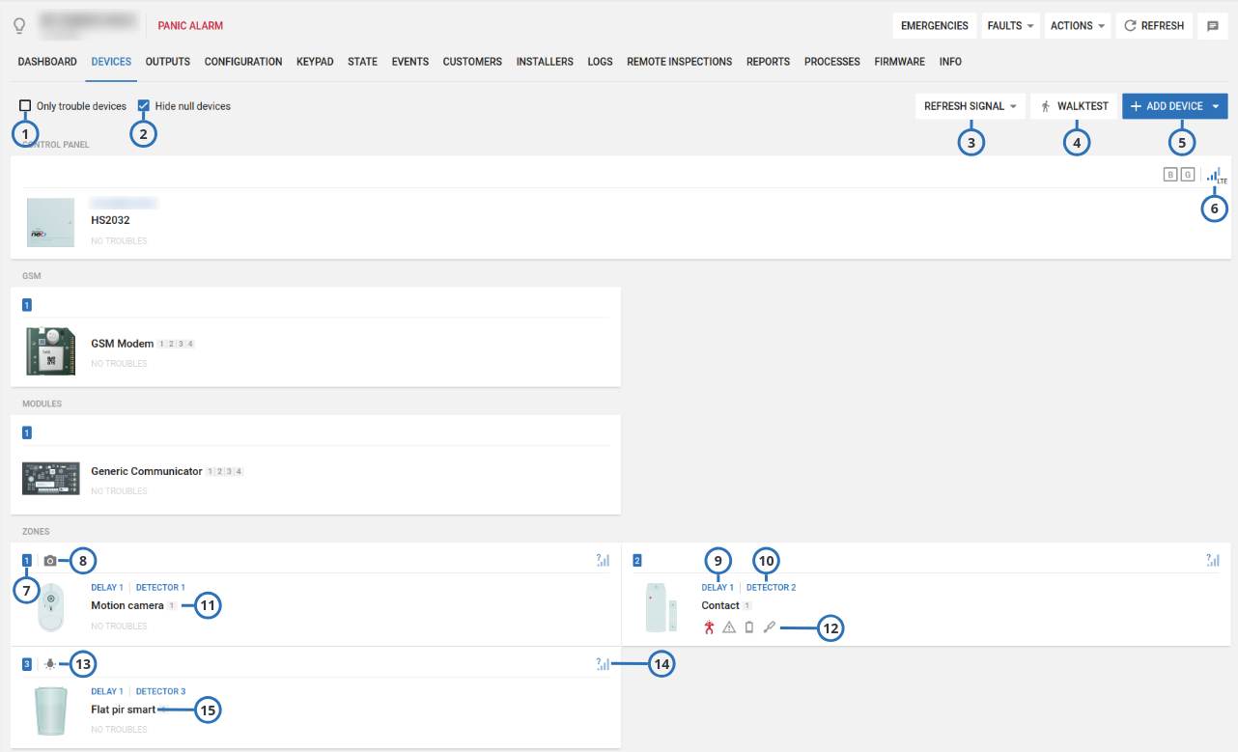Open the Remote Inspections tab

(x=679, y=62)
